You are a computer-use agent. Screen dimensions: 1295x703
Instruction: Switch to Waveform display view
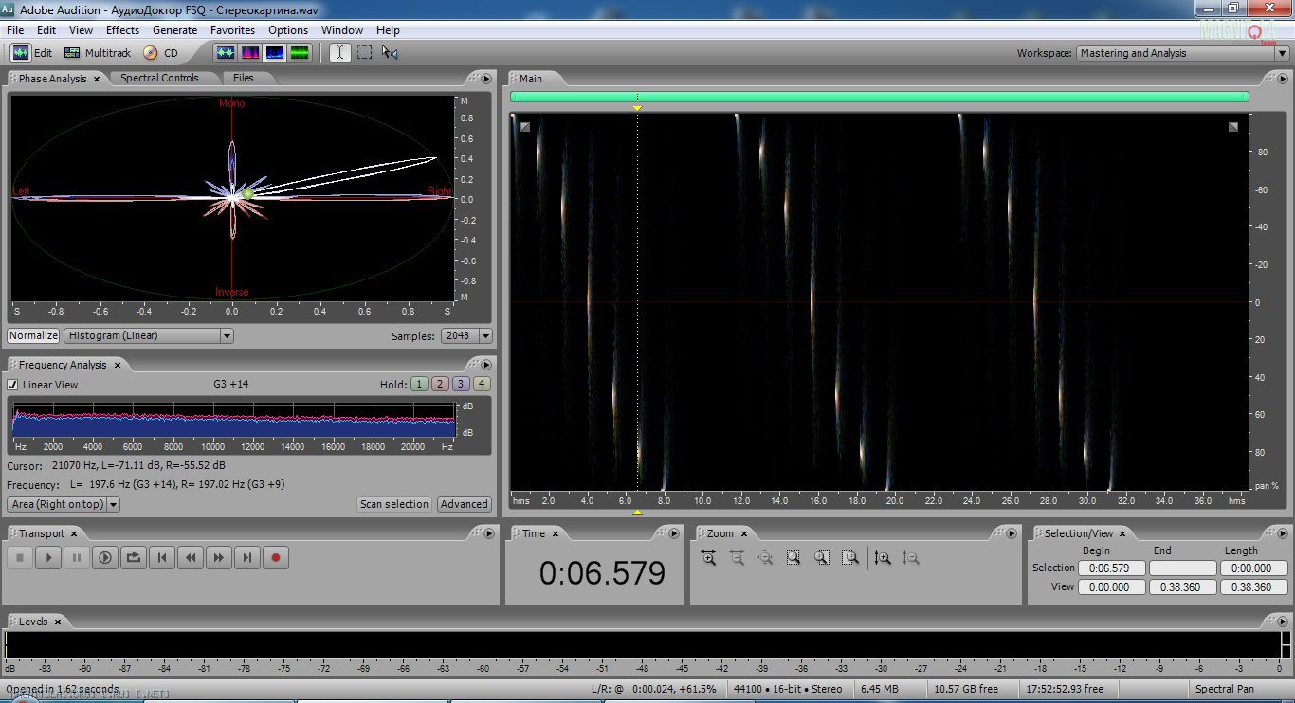(x=226, y=53)
